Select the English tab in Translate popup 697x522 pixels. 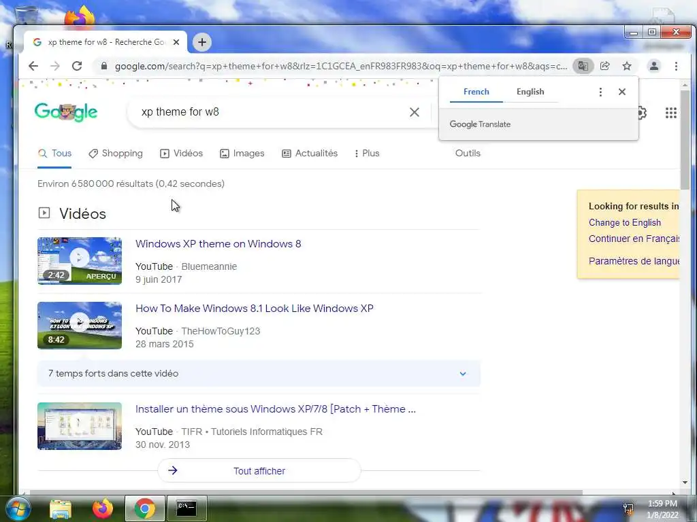(530, 92)
